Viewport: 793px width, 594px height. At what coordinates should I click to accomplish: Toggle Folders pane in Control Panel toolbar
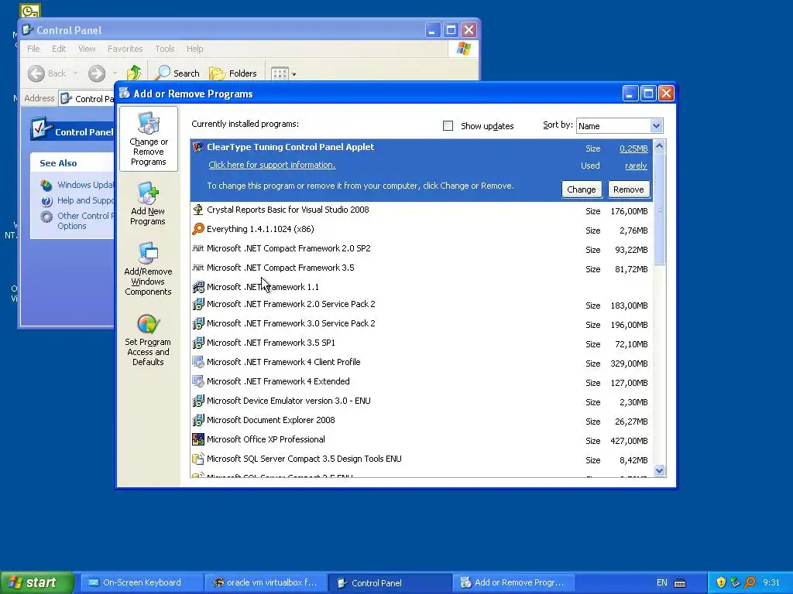click(x=233, y=73)
